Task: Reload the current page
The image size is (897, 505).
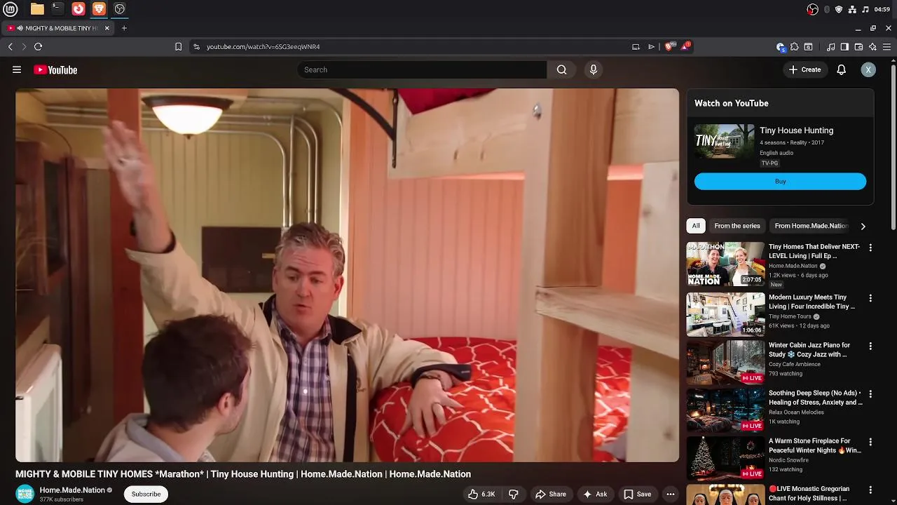Action: coord(38,46)
